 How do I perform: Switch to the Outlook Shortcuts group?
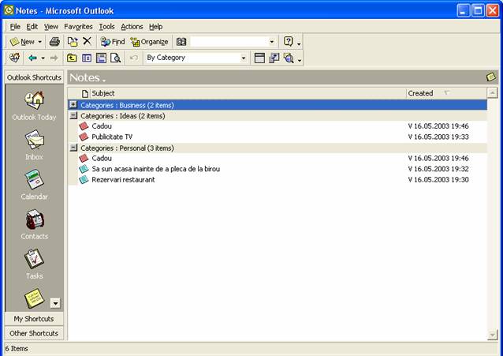[x=34, y=77]
